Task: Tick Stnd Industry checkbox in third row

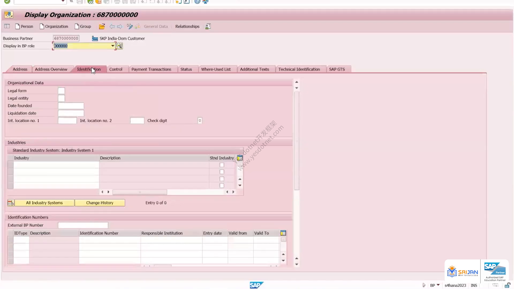Action: click(x=222, y=179)
